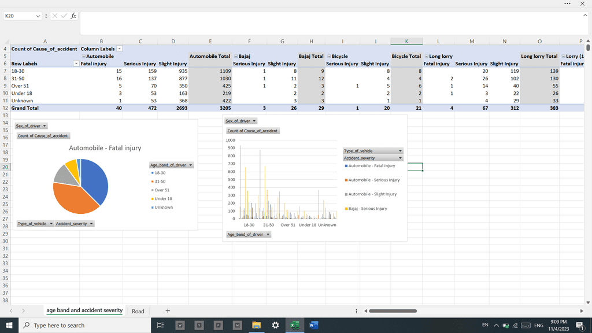This screenshot has height=333, width=592.
Task: Open the three-dot more options menu
Action: click(x=567, y=4)
